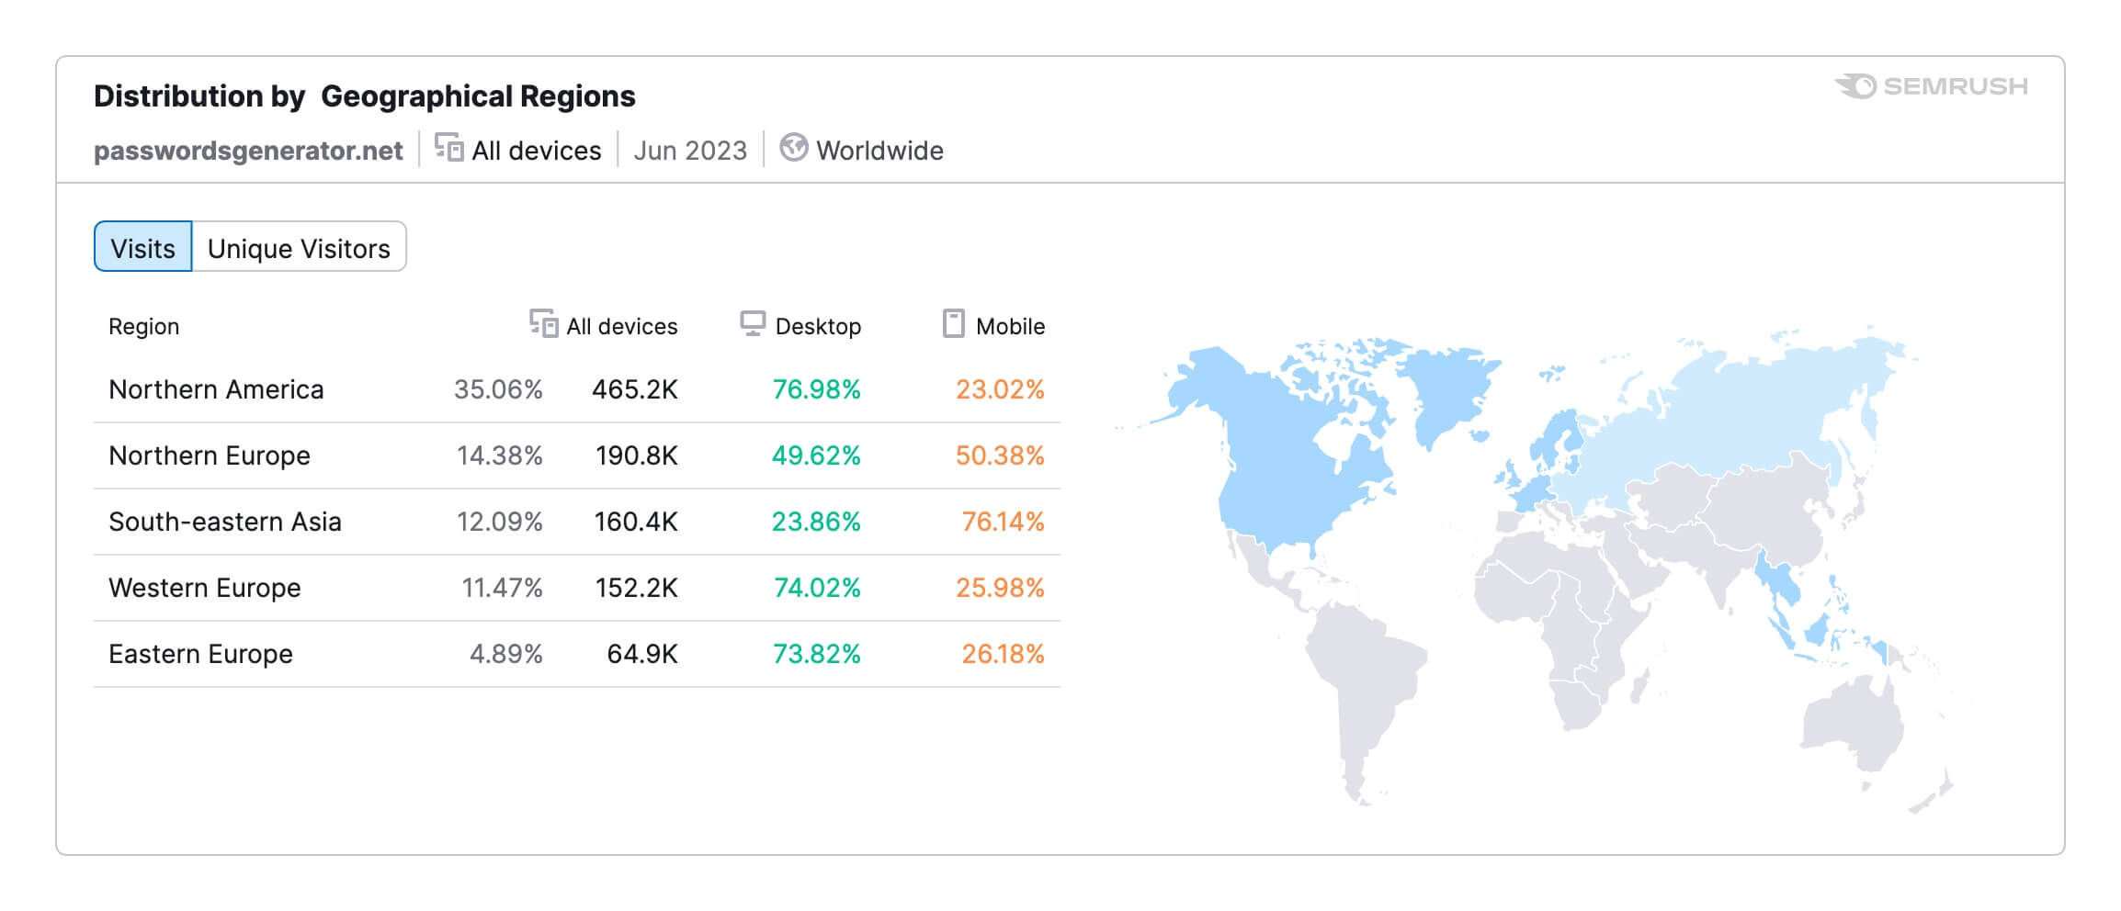This screenshot has width=2121, height=911.
Task: Click the 160.4K visits value
Action: 636,522
